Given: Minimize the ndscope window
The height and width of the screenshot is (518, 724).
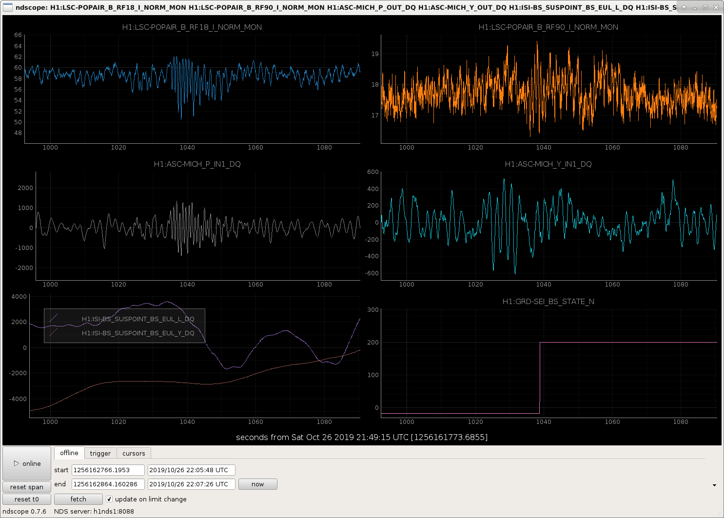Looking at the screenshot, I should 695,7.
